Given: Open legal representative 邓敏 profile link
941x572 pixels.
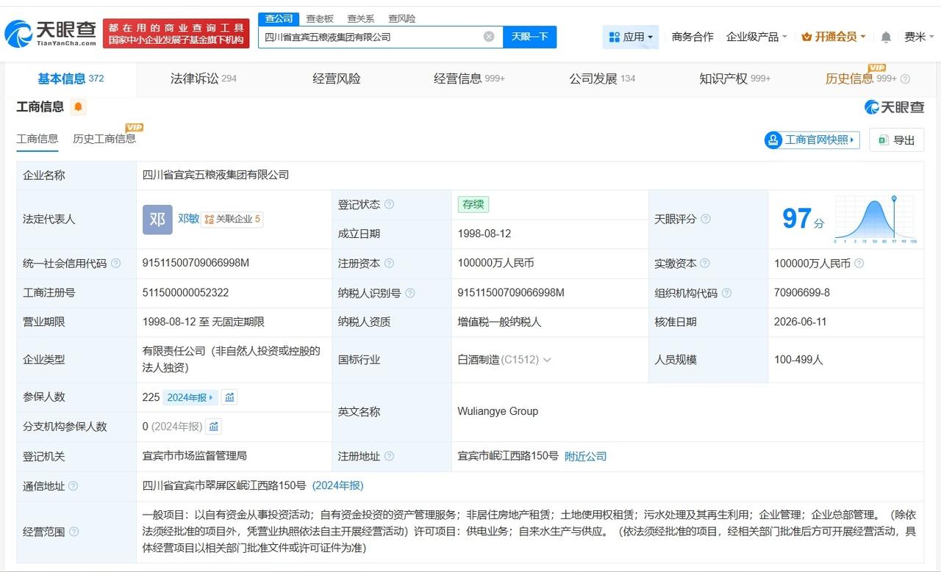Looking at the screenshot, I should pyautogui.click(x=188, y=219).
